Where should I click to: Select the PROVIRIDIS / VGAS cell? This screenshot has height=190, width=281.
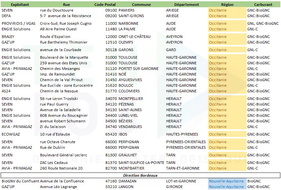(18, 23)
